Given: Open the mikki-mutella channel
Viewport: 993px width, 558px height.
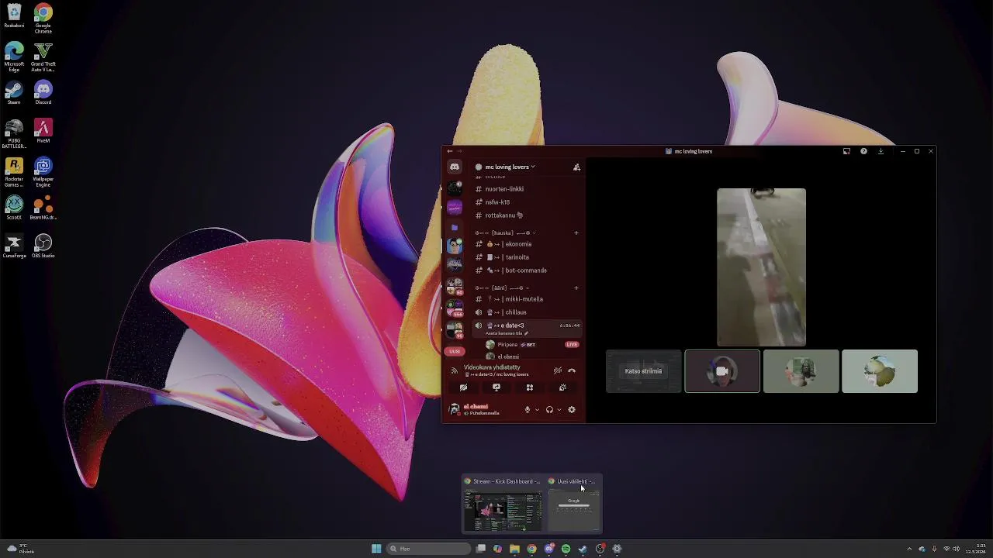Looking at the screenshot, I should pyautogui.click(x=526, y=299).
